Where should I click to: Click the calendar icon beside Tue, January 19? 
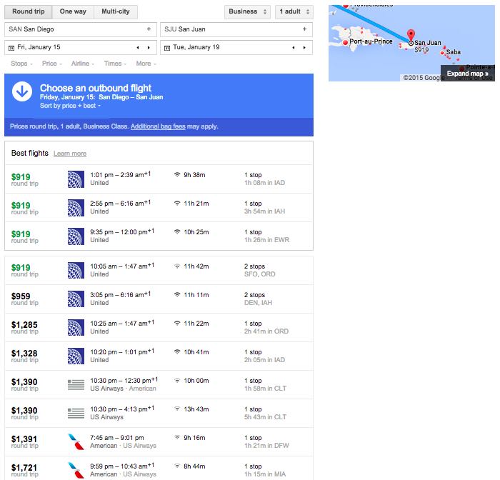click(167, 48)
